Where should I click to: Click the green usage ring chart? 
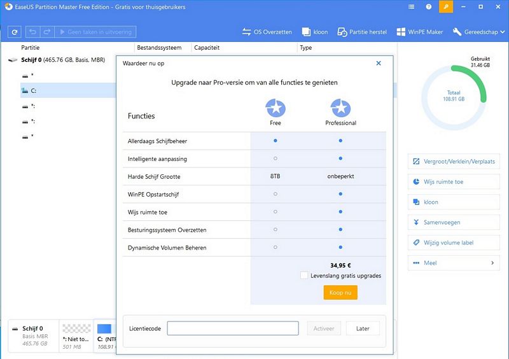[x=454, y=97]
